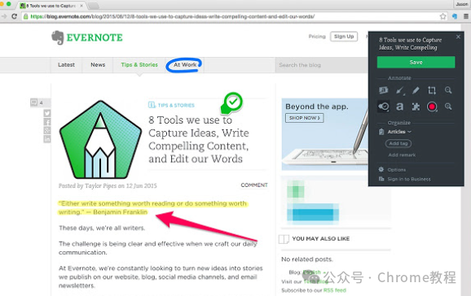Open the '8 Tools we use' article title
The image size is (471, 296).
(x=199, y=139)
